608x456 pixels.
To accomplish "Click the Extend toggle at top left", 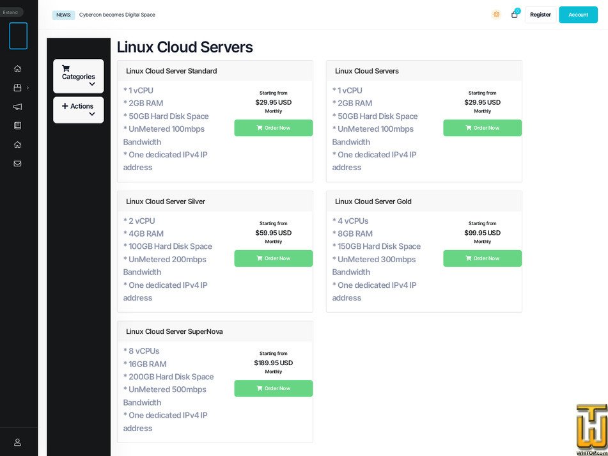I will coord(11,12).
